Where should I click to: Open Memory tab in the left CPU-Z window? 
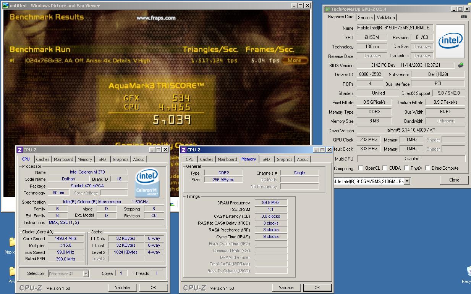pyautogui.click(x=85, y=159)
